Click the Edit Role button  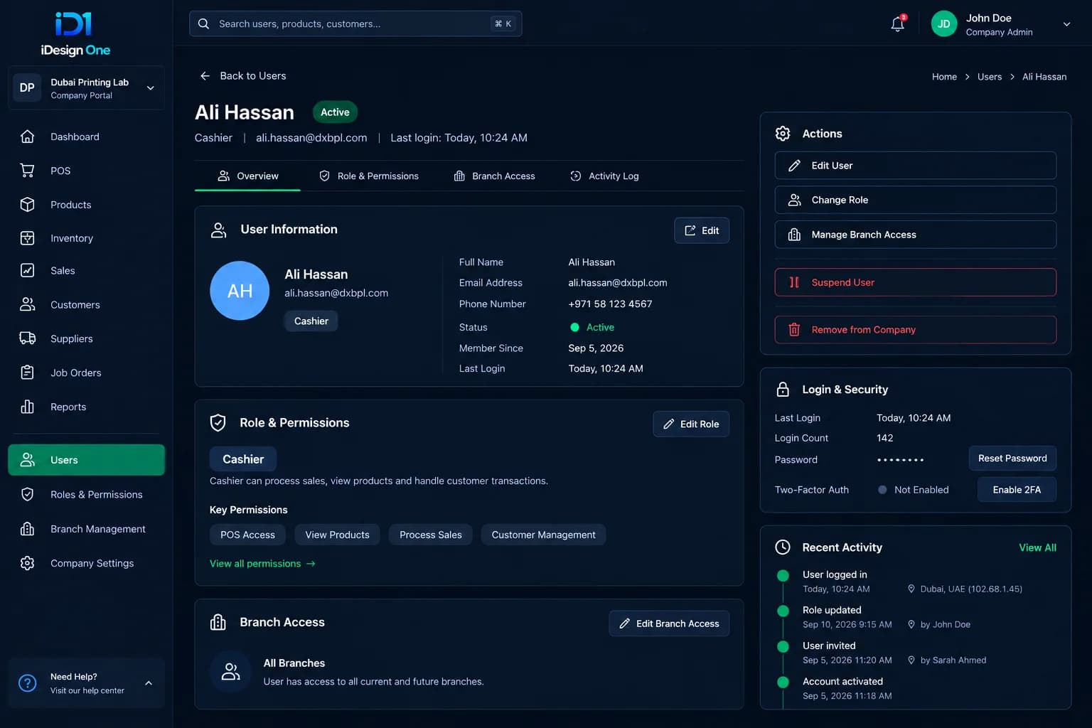coord(691,424)
